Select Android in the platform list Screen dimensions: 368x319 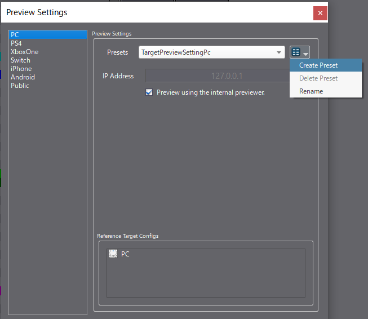tap(48, 77)
